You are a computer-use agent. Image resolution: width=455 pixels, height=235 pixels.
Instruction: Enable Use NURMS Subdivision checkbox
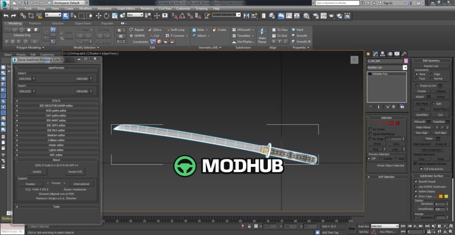click(x=416, y=187)
